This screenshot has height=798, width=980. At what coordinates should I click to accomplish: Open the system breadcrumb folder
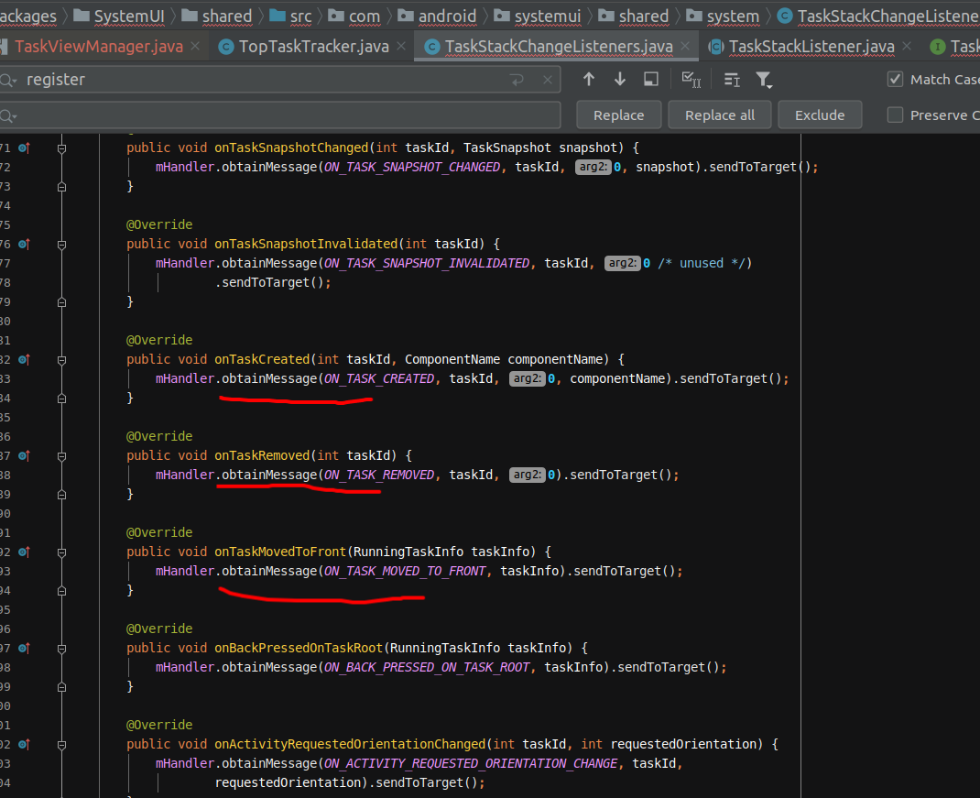723,16
